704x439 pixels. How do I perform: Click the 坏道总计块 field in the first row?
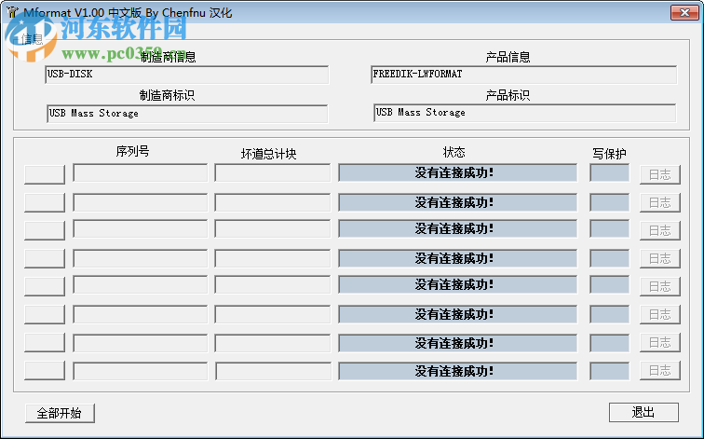tap(273, 173)
